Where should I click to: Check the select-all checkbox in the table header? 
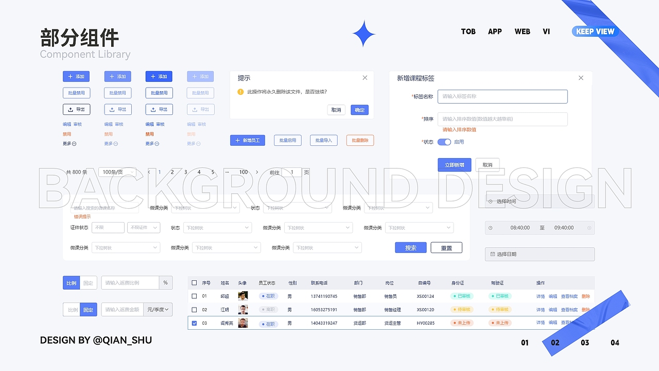point(194,282)
